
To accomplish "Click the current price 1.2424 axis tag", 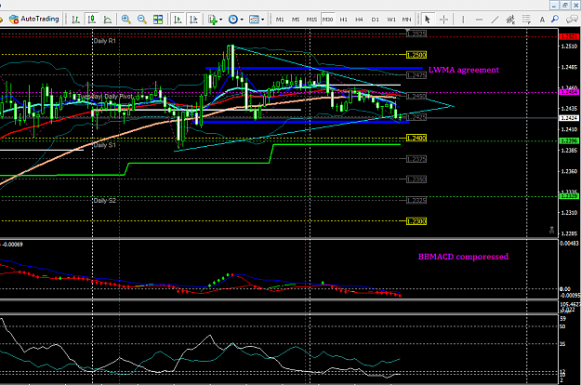I will [569, 118].
